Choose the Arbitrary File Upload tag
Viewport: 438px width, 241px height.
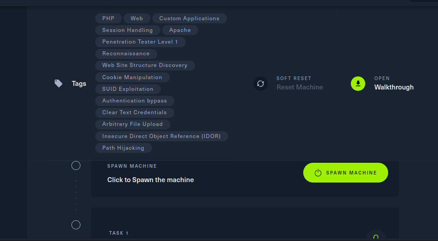[132, 124]
